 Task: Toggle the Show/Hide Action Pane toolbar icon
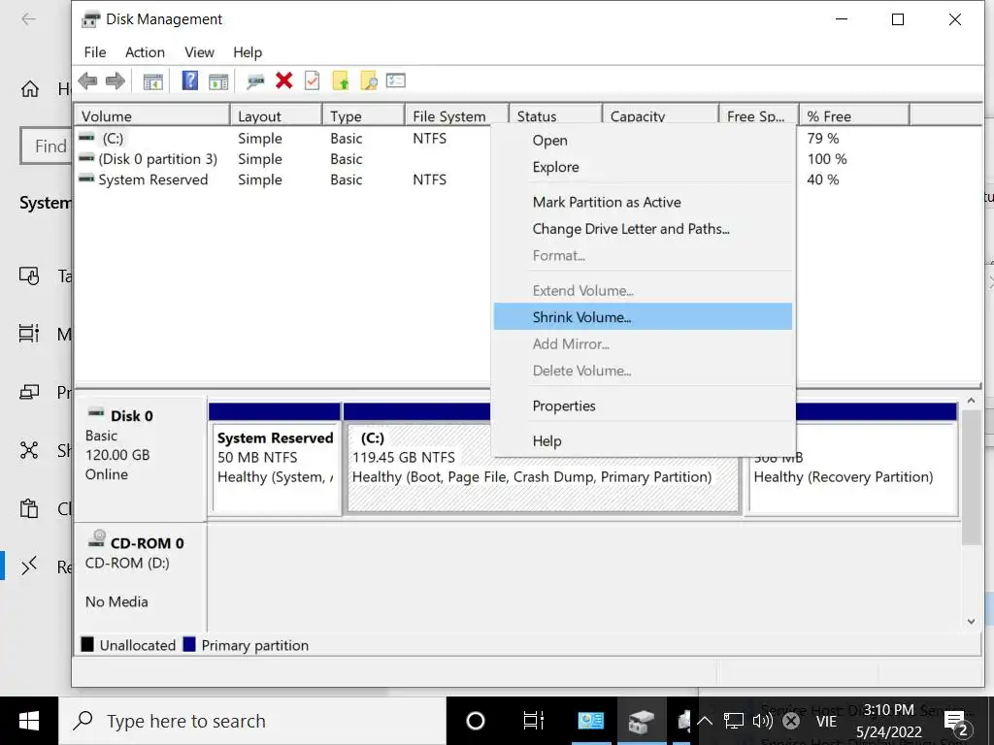[218, 81]
